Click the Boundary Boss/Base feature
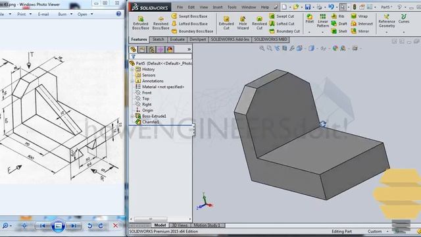 click(192, 31)
